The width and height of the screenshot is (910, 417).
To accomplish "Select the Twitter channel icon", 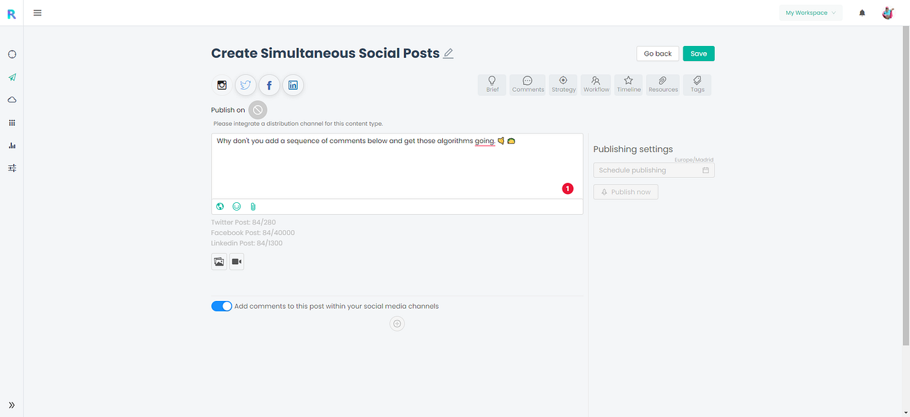I will click(245, 85).
